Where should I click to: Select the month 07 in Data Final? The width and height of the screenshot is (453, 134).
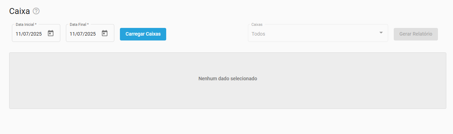[80, 34]
